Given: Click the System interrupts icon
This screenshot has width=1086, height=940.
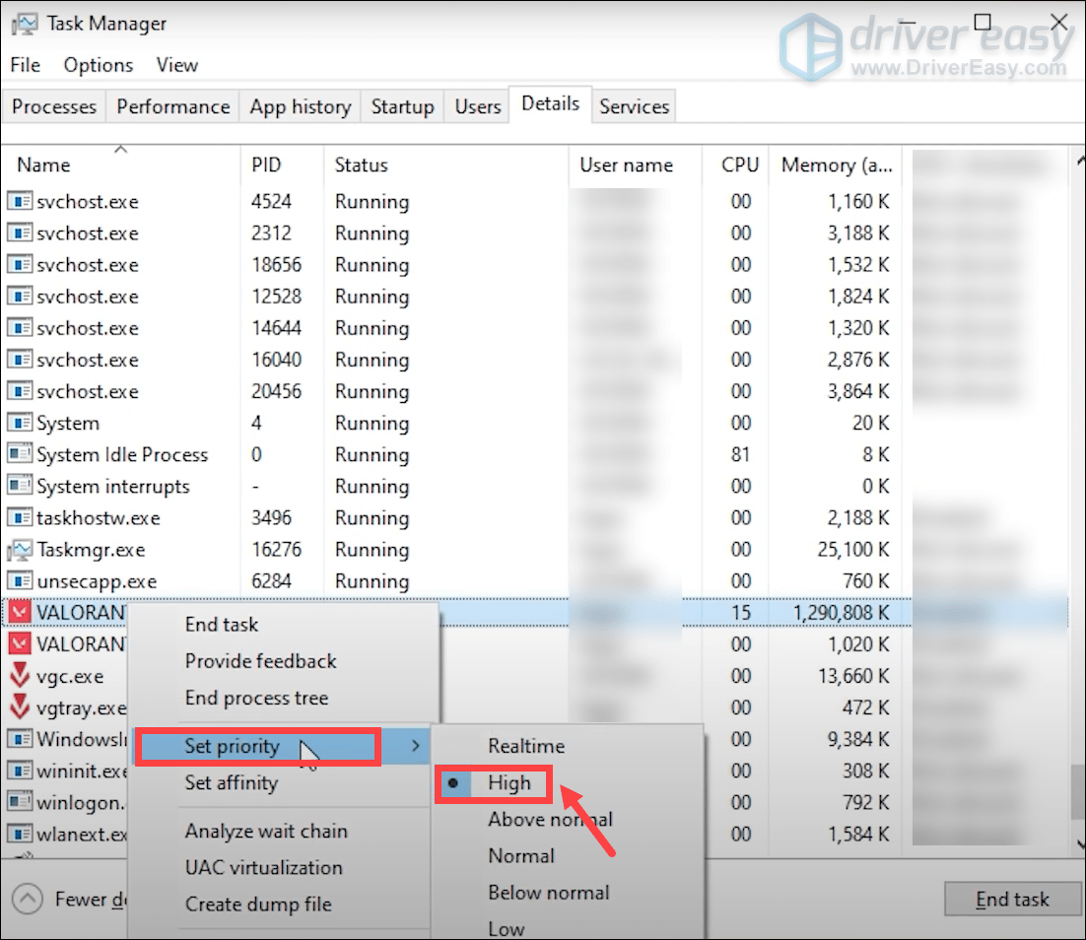Looking at the screenshot, I should click(20, 487).
